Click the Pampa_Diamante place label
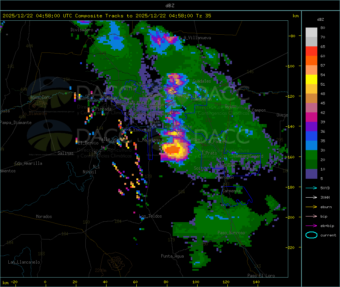Image resolution: width=340 pixels, height=287 pixels. click(x=16, y=123)
